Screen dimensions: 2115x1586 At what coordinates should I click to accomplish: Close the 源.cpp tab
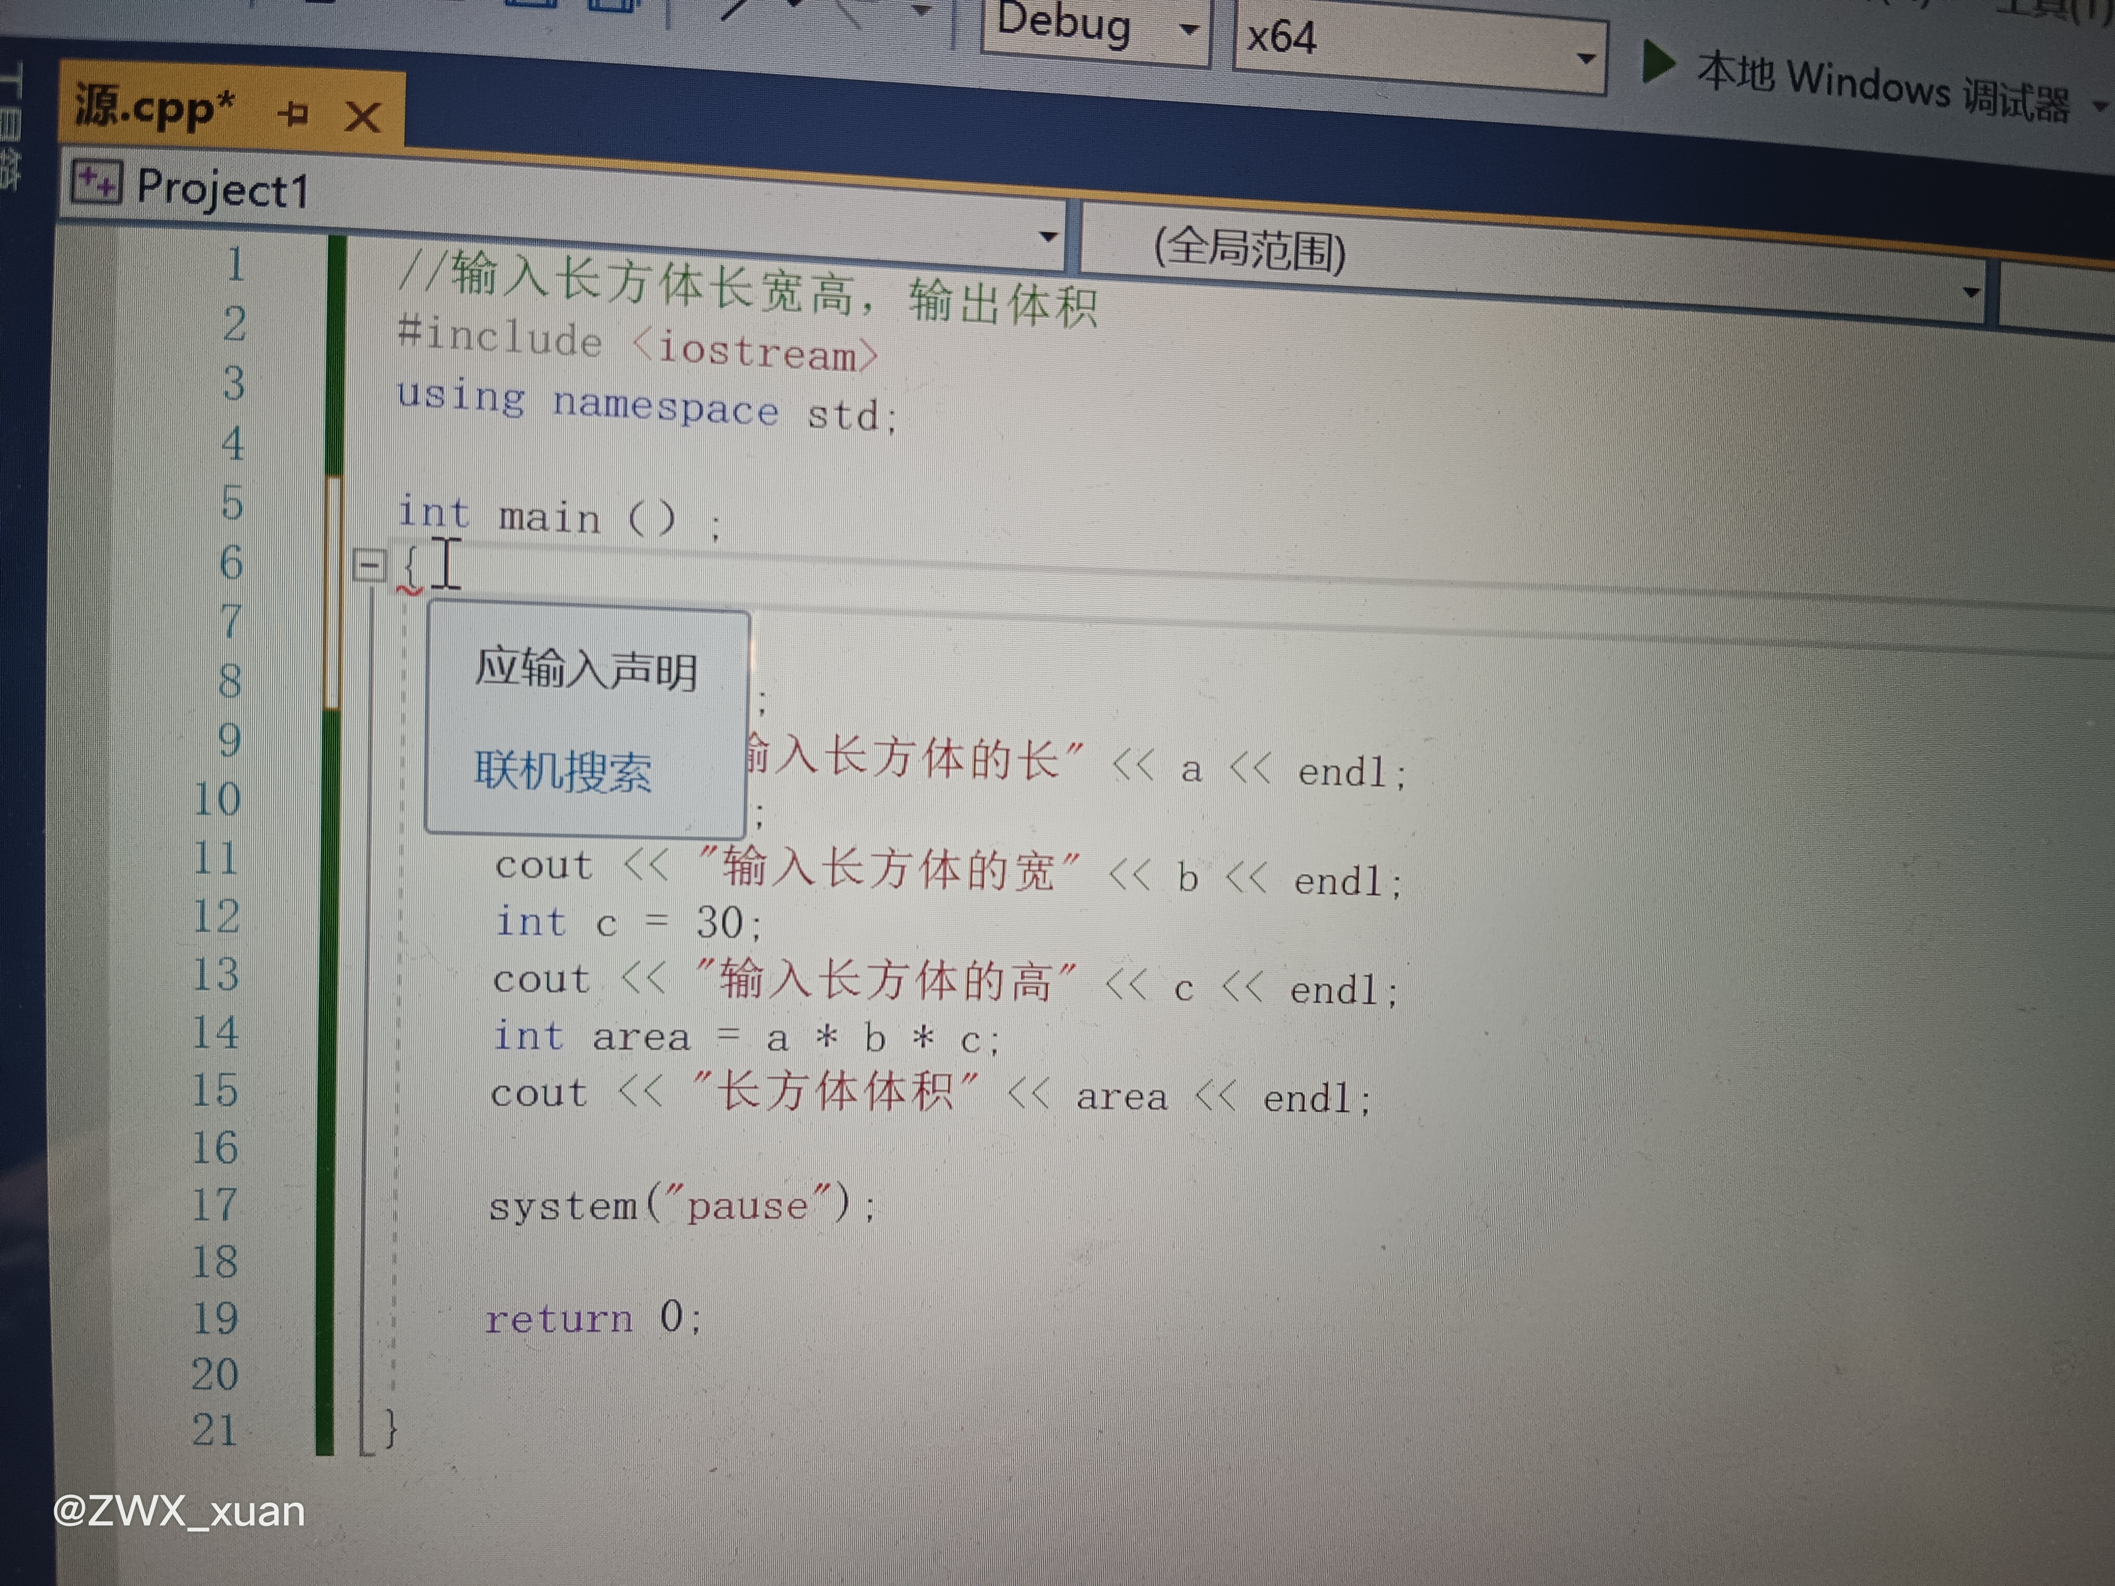362,118
